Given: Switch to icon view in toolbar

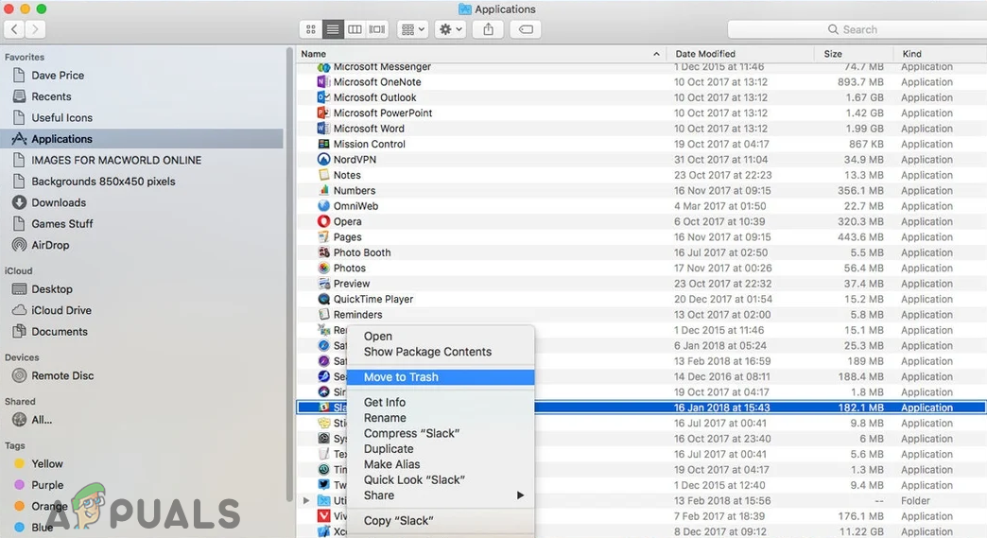Looking at the screenshot, I should coord(310,29).
